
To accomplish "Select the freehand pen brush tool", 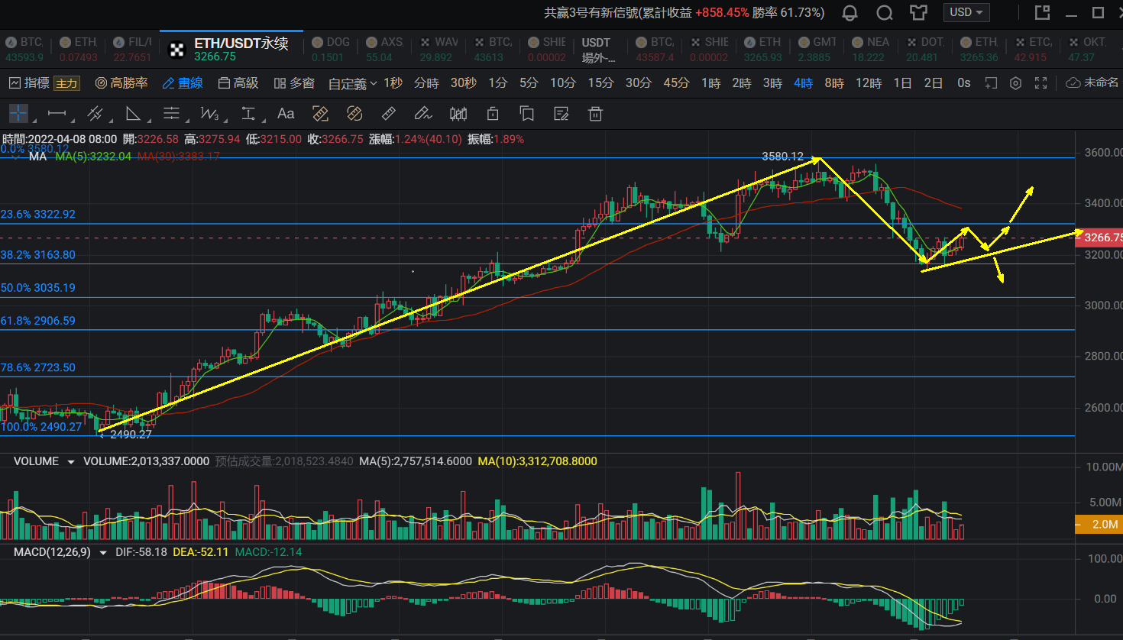I will tap(422, 114).
